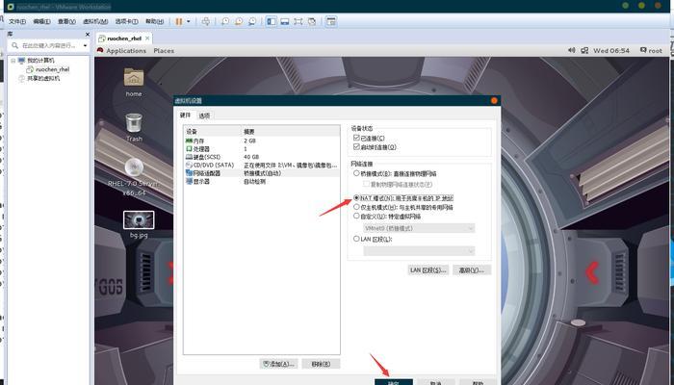
Task: Select the 桥接模式(B) radio button
Action: click(356, 173)
